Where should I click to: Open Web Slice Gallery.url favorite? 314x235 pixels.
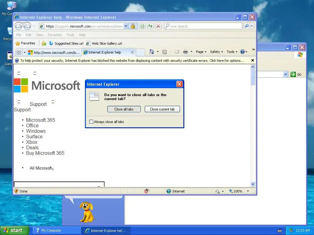click(104, 43)
